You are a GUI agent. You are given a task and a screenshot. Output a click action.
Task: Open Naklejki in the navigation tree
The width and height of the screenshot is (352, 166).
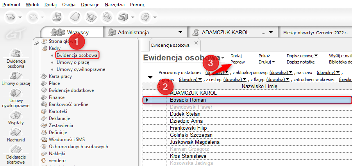click(x=57, y=154)
